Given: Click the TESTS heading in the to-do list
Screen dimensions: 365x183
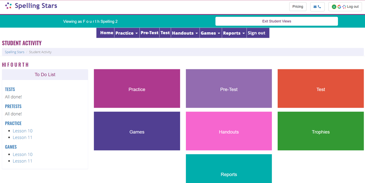Looking at the screenshot, I should pyautogui.click(x=10, y=89).
